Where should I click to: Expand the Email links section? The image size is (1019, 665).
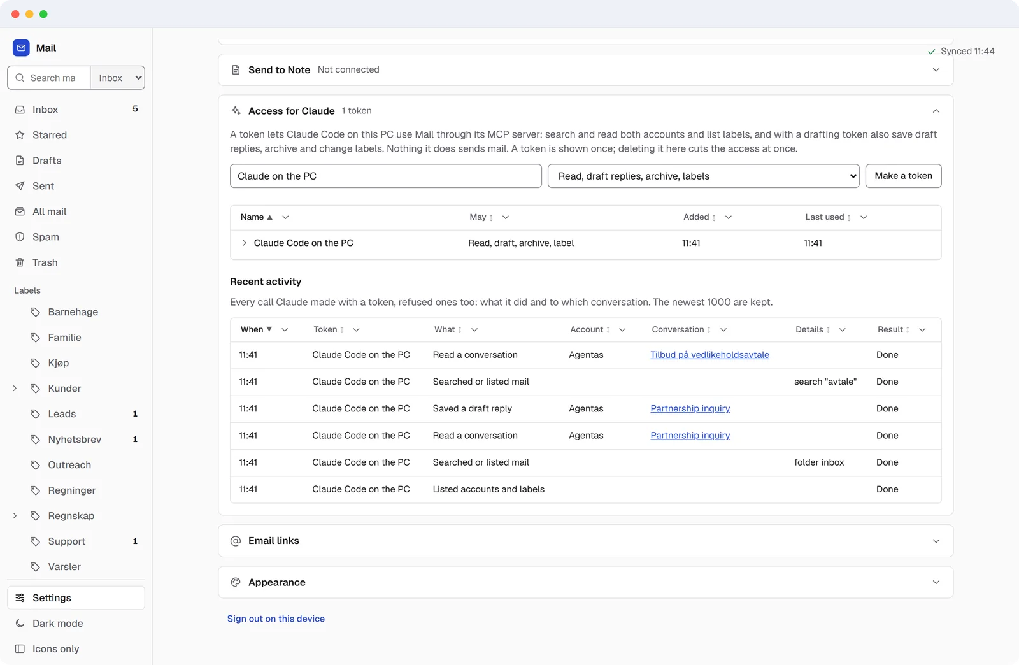coord(586,541)
